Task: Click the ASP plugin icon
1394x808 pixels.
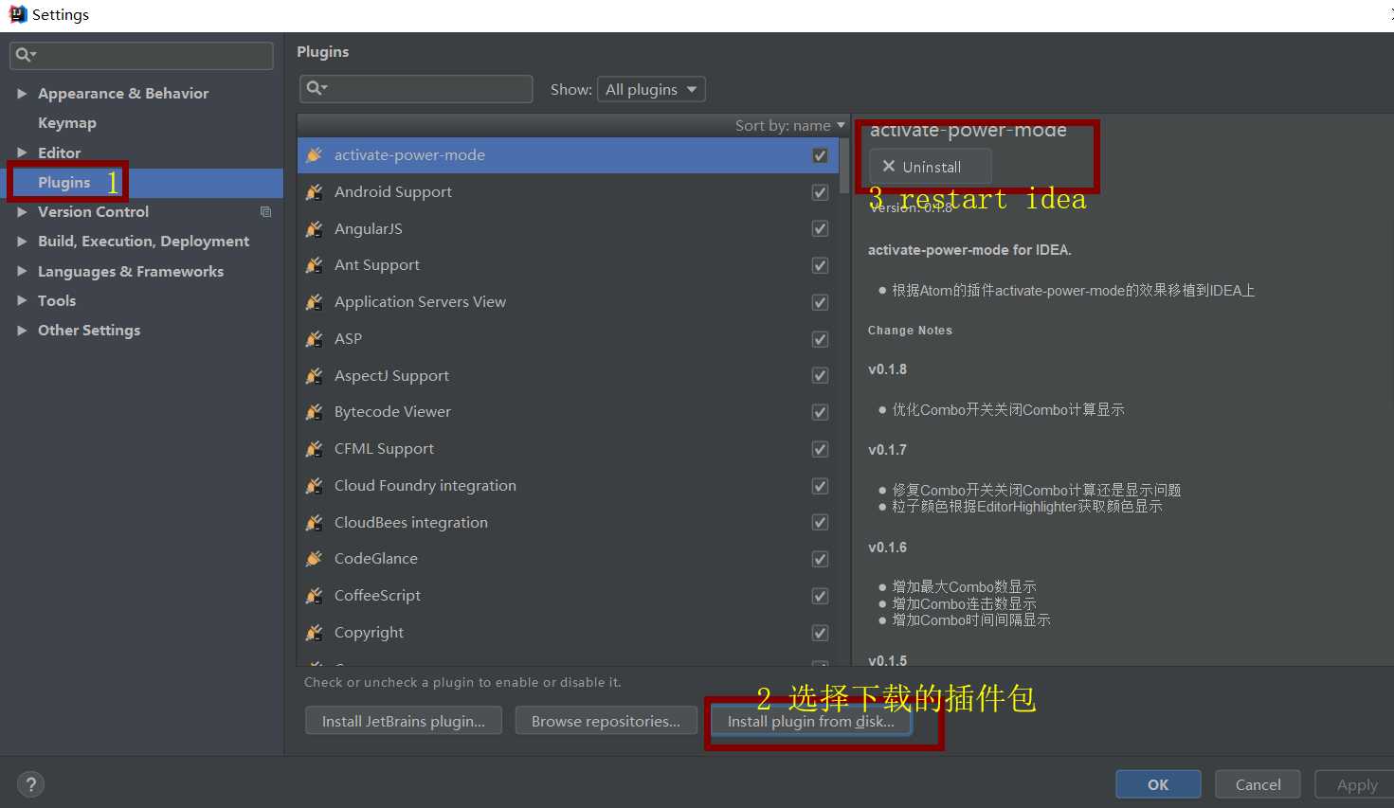Action: tap(315, 339)
